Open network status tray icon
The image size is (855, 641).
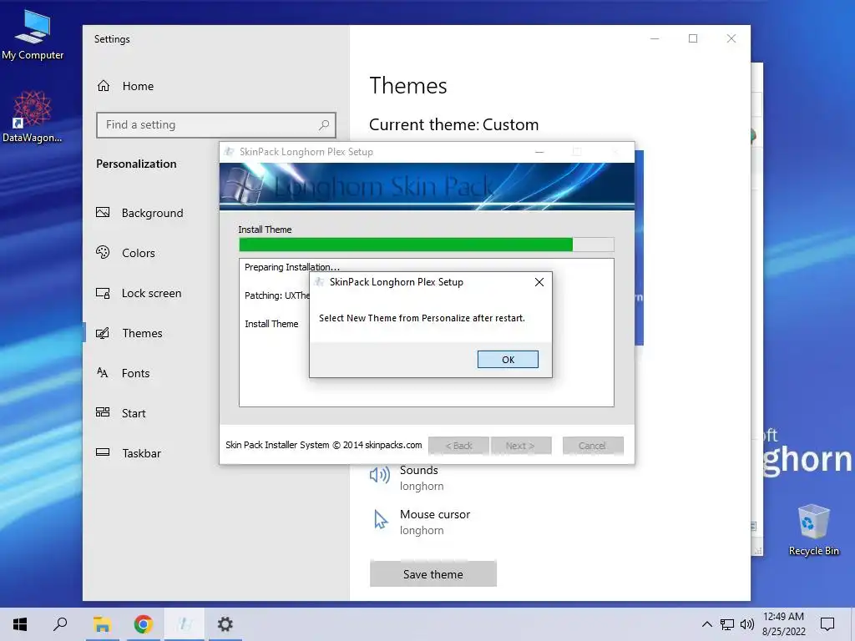[727, 624]
